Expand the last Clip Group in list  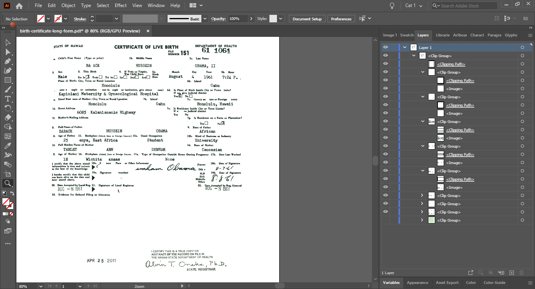point(422,220)
